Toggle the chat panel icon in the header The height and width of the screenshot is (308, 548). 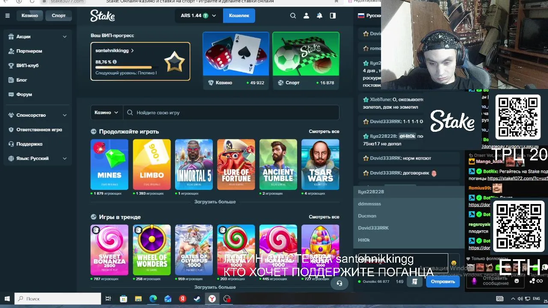(x=333, y=15)
